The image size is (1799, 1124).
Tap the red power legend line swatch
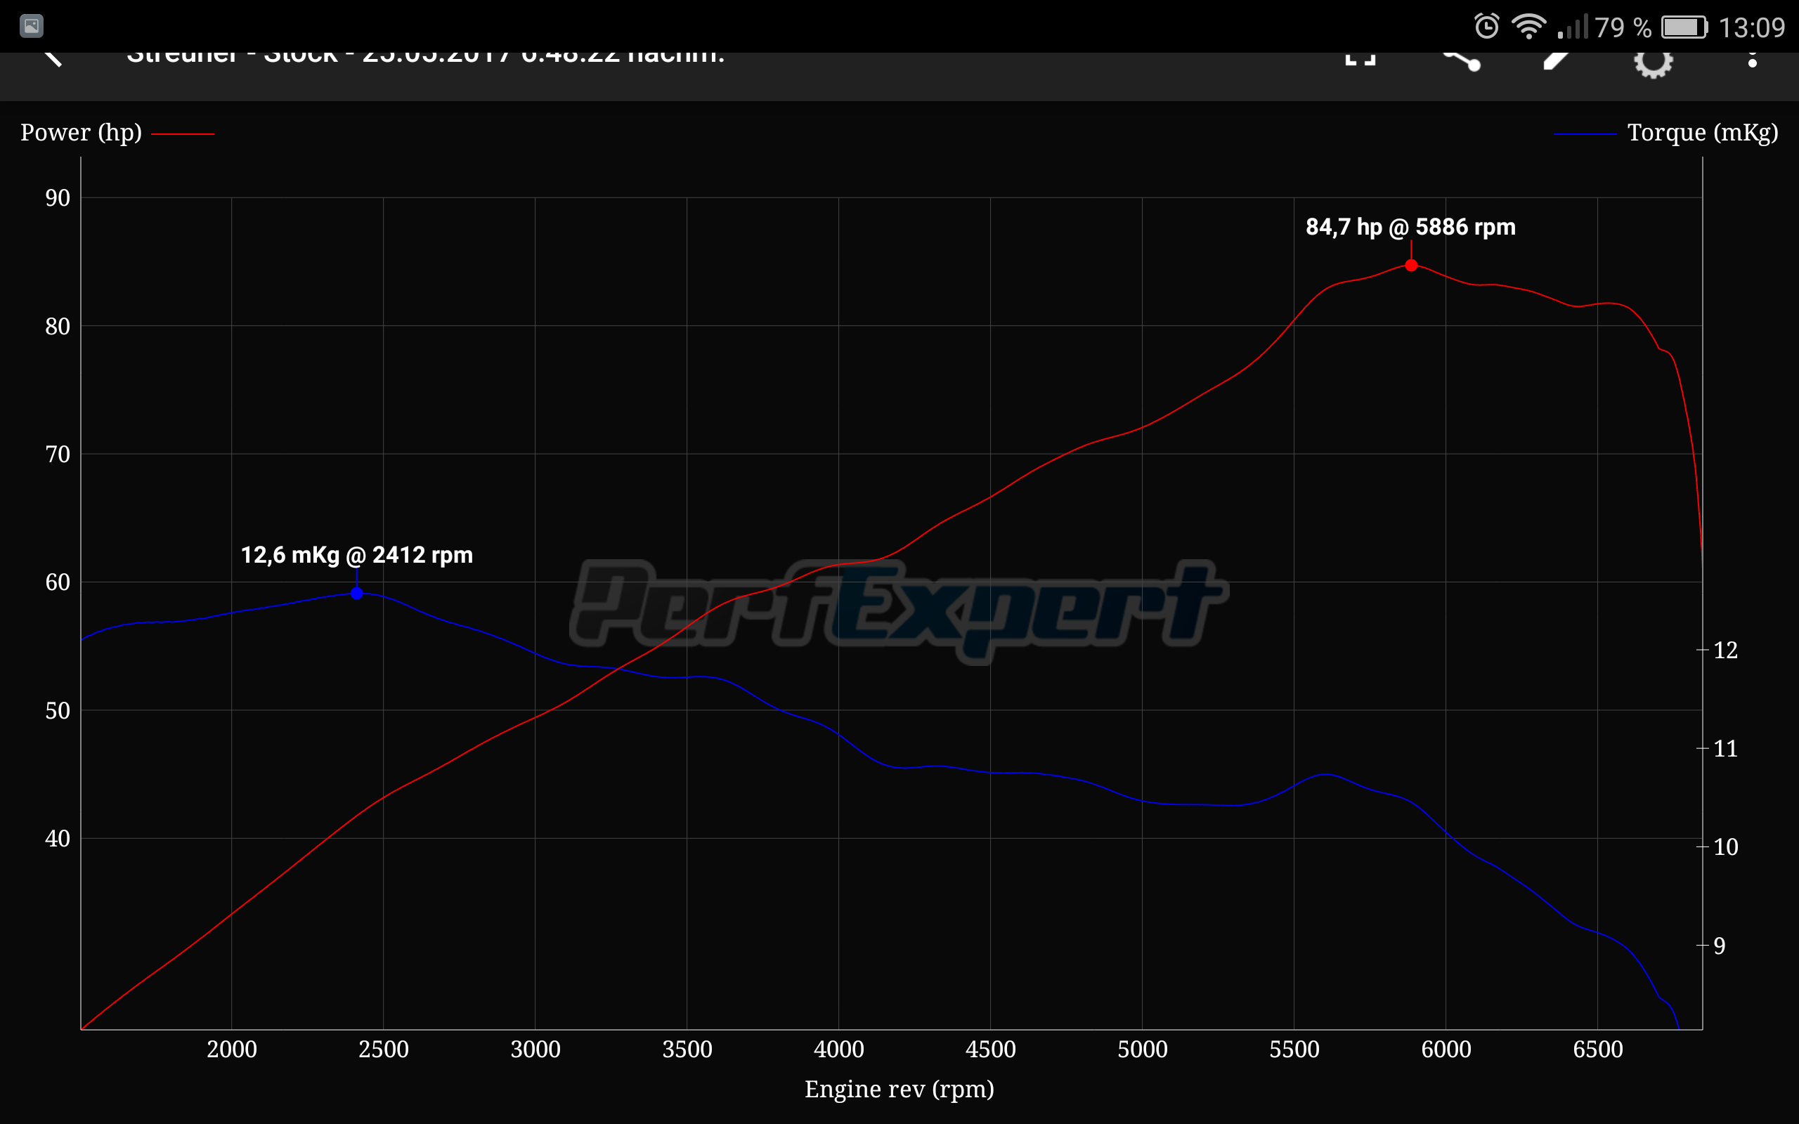pyautogui.click(x=182, y=133)
